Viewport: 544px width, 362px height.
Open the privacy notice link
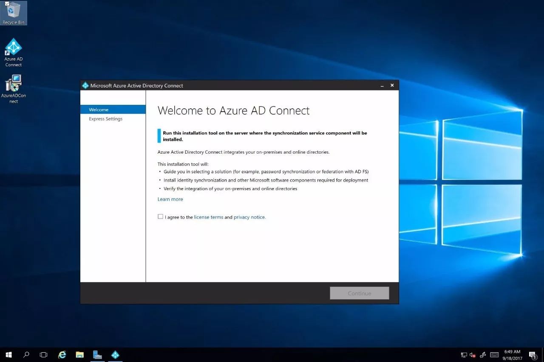249,217
